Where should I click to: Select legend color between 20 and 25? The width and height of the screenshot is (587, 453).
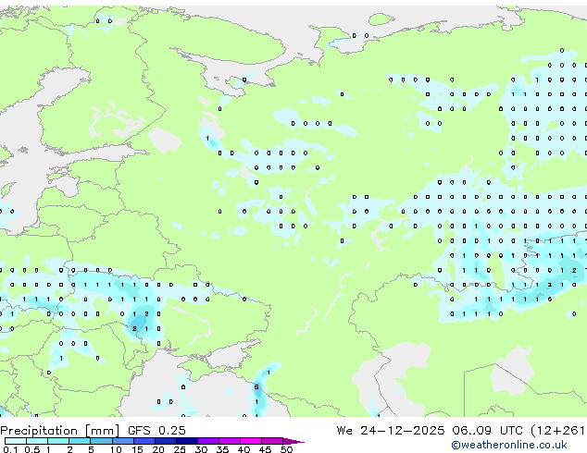click(x=166, y=441)
